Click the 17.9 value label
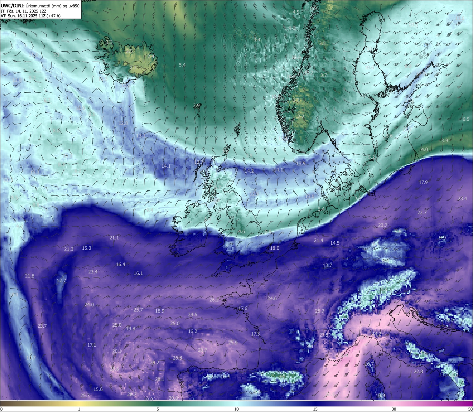The width and height of the screenshot is (473, 412). [x=423, y=182]
